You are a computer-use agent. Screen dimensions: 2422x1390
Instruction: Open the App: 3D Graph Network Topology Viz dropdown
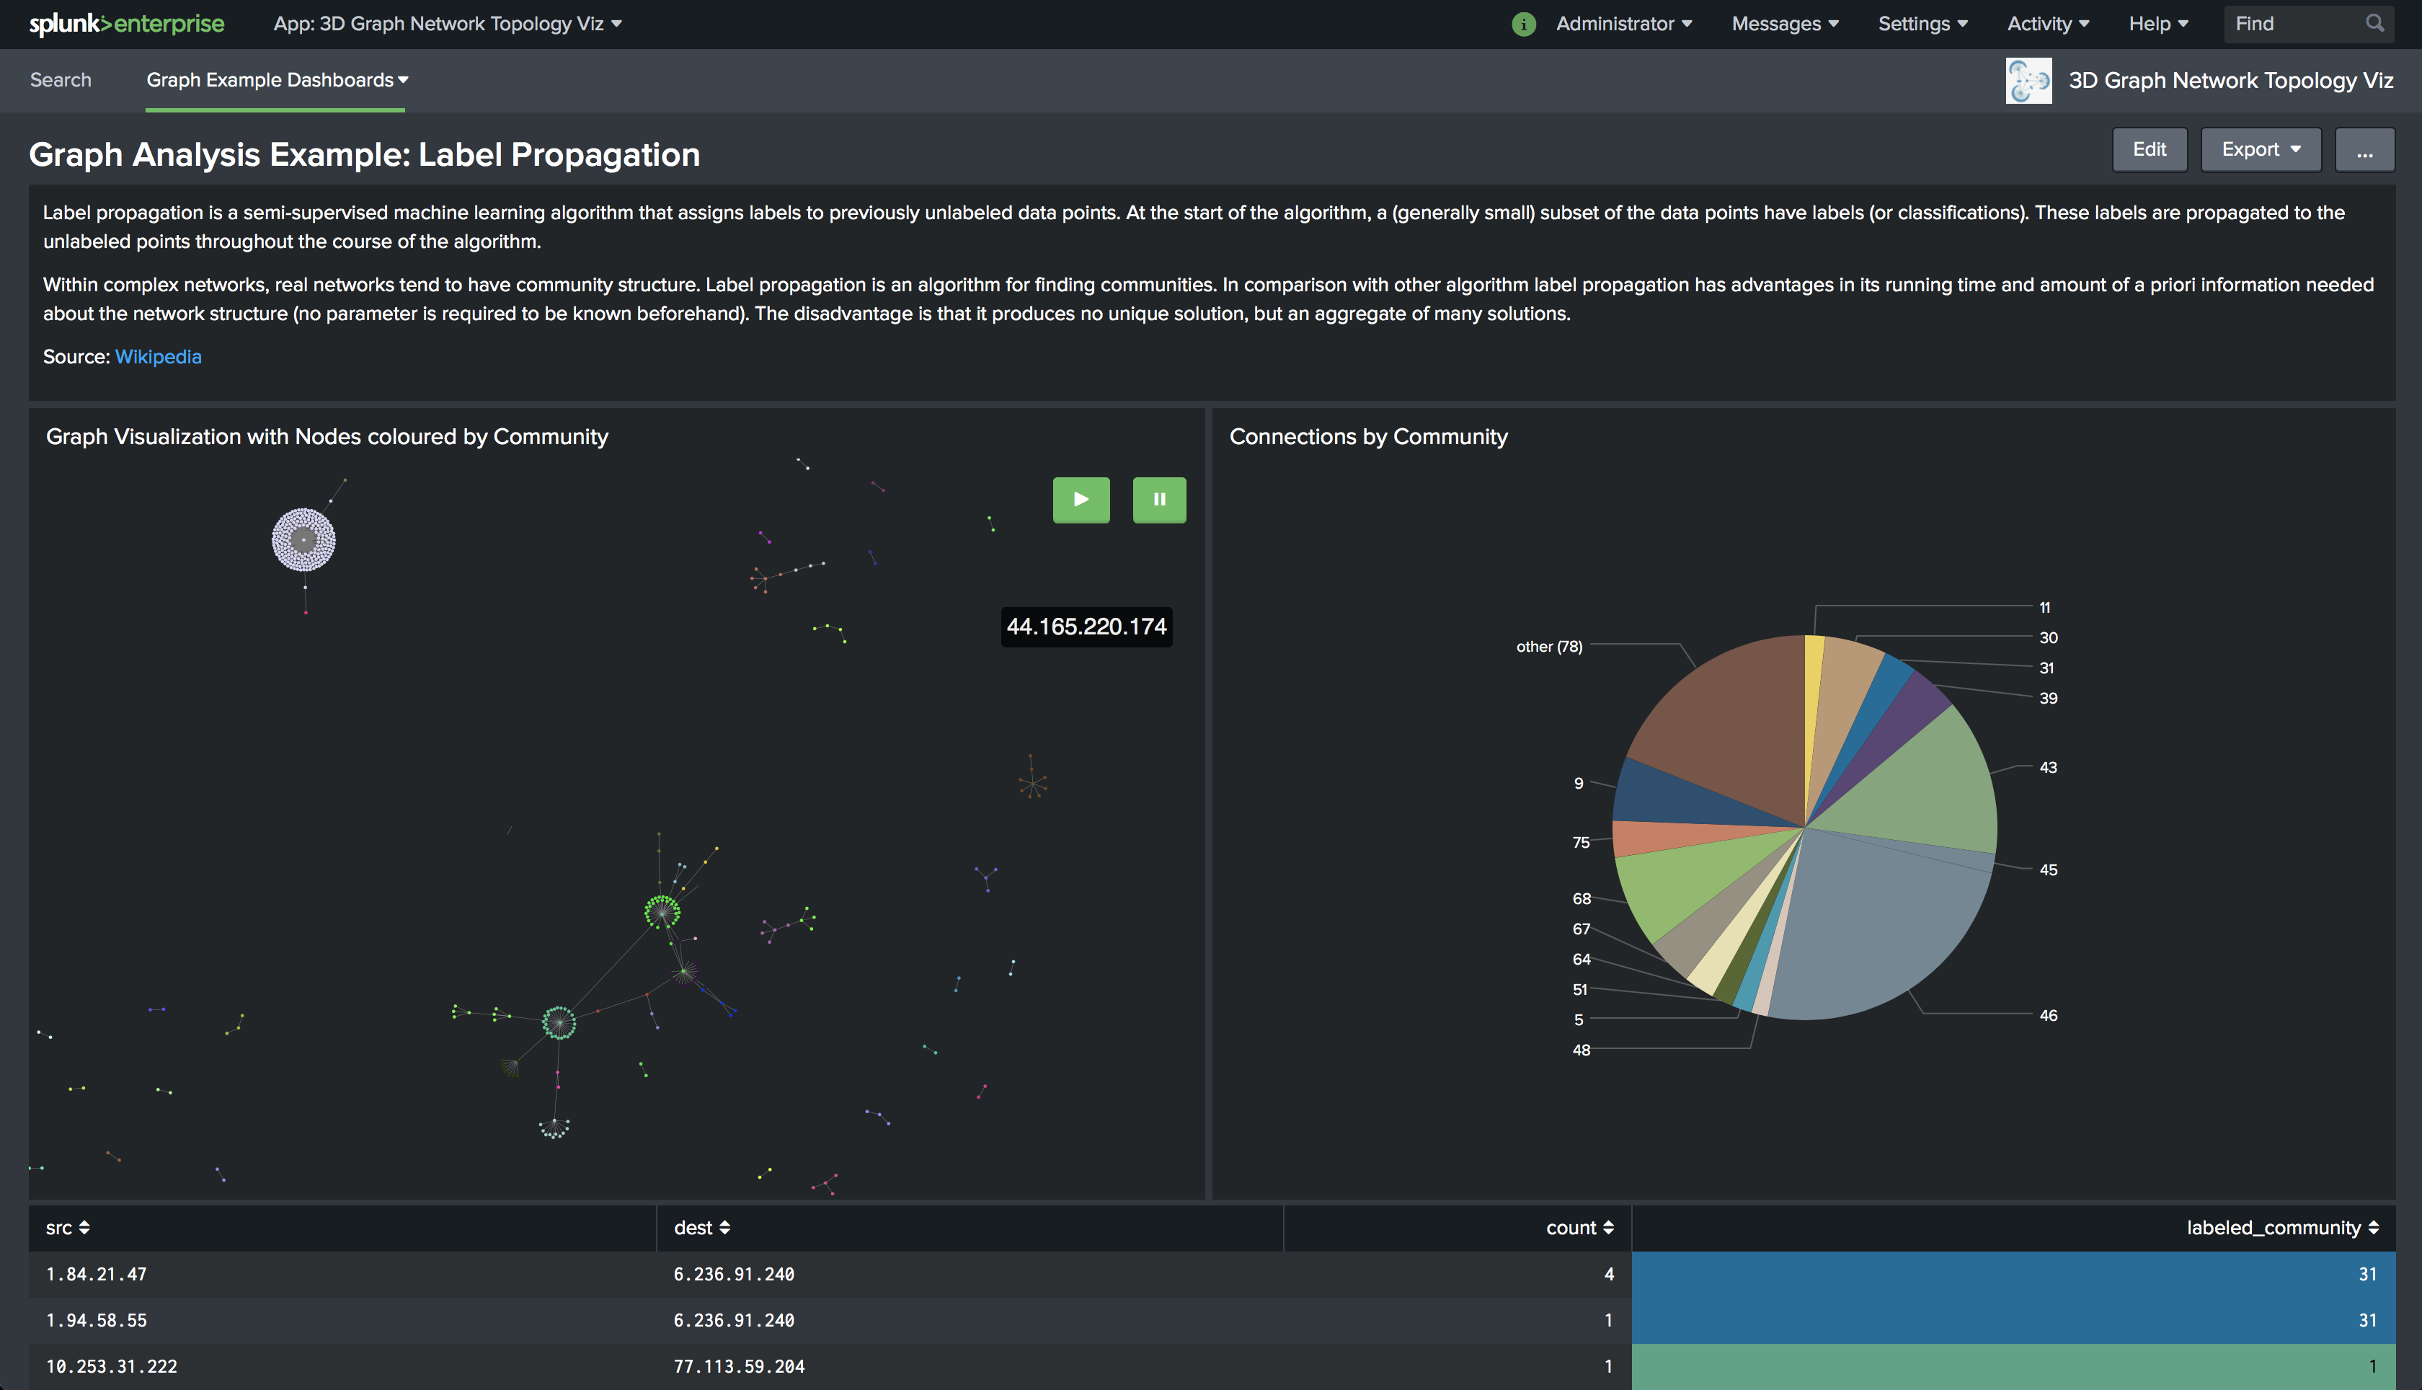pos(448,24)
